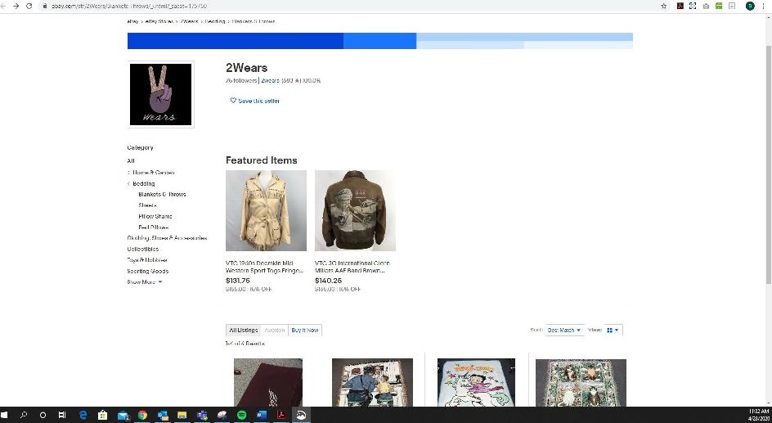Viewport: 772px width, 423px height.
Task: Open Microsoft Word from the taskbar
Action: [262, 415]
